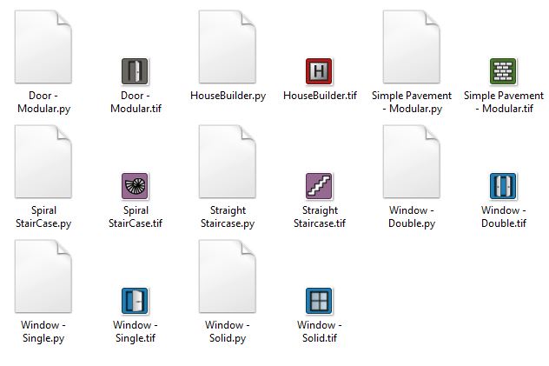Select the HouseBuilder.py blank file icon

click(228, 47)
